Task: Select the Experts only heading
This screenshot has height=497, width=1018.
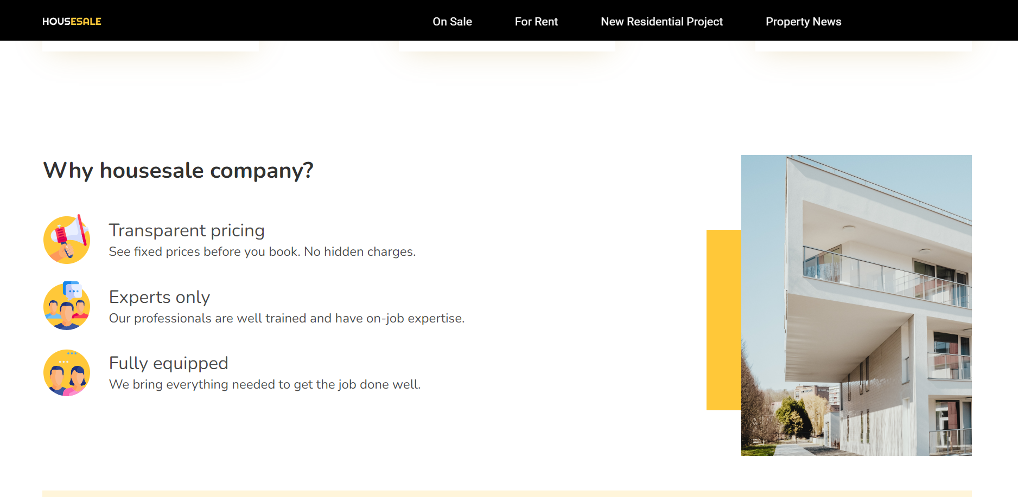Action: coord(160,297)
